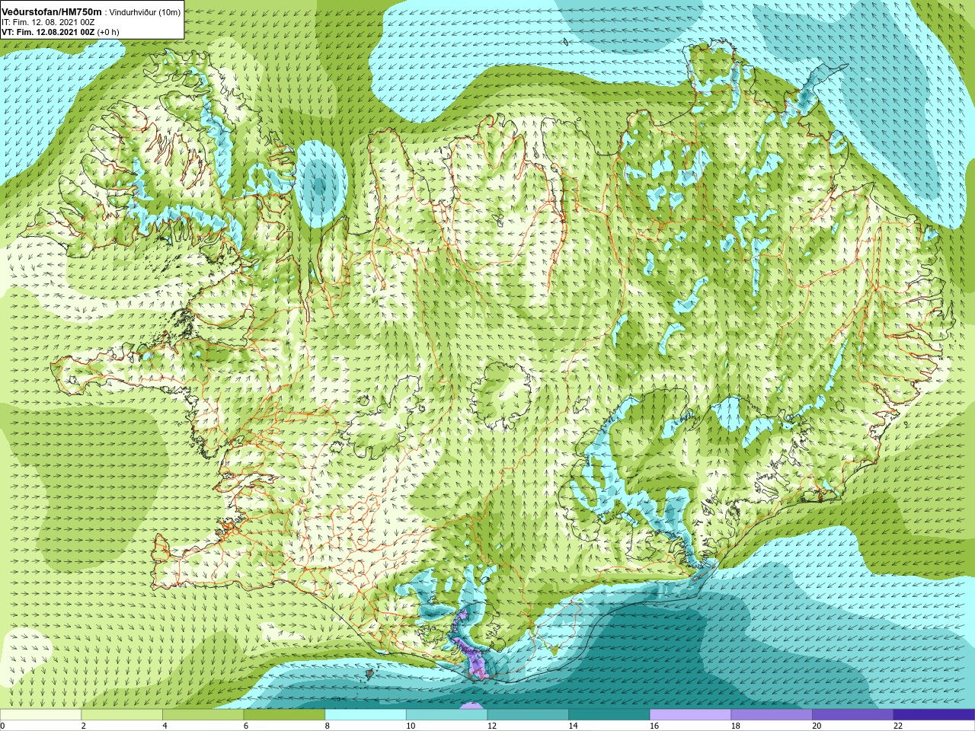Select the 2–4 light green legend swatch
Screen dimensions: 975x731
122,714
